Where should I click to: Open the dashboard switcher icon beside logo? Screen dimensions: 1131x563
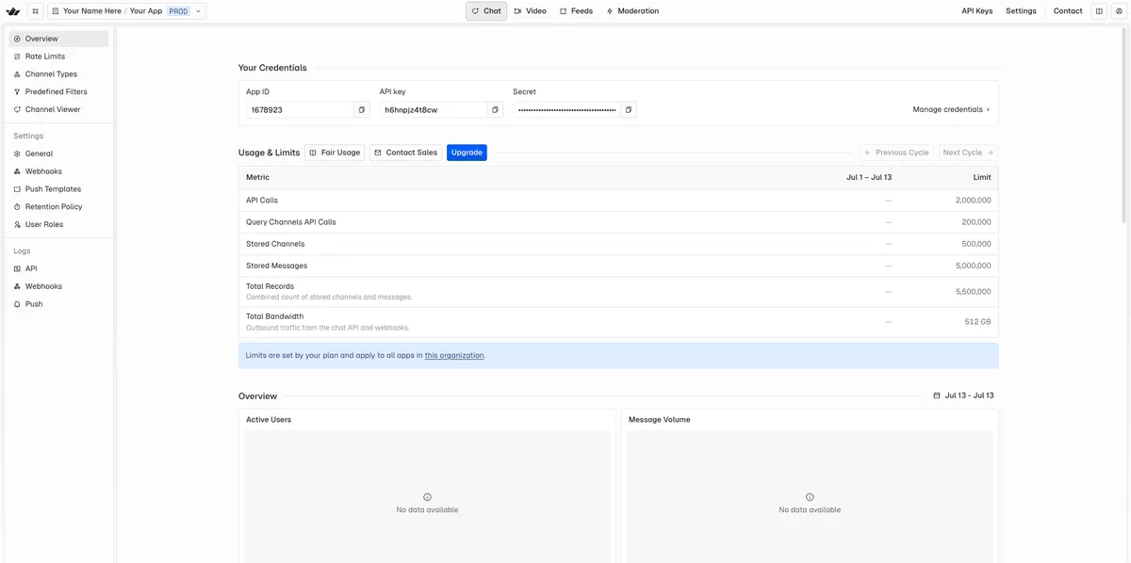35,11
